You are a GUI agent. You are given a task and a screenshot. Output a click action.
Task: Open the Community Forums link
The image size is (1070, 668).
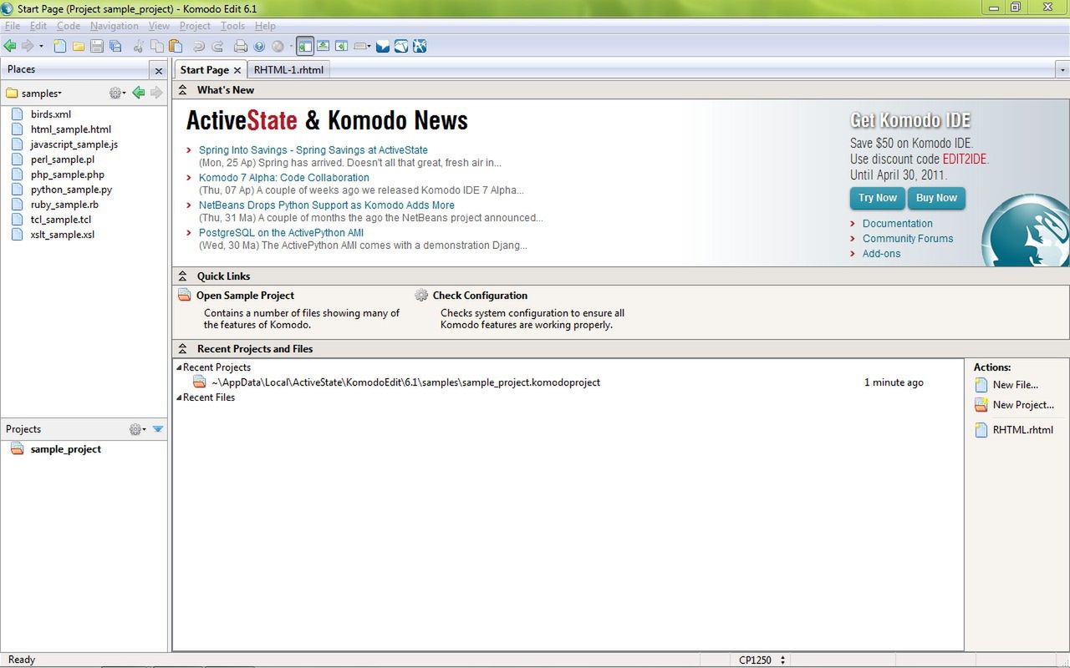[x=908, y=239]
